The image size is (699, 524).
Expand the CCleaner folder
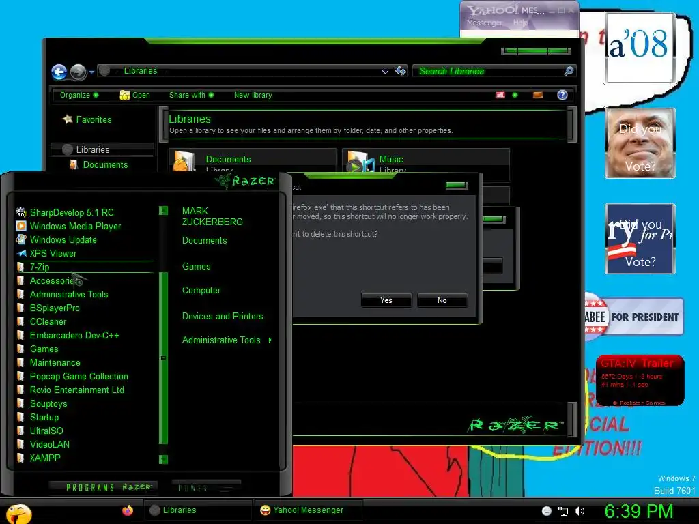pos(42,322)
